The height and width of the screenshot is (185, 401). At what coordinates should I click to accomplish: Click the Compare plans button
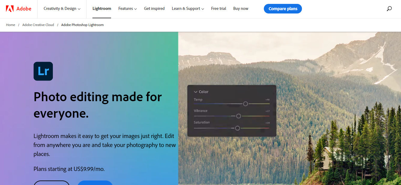click(283, 9)
